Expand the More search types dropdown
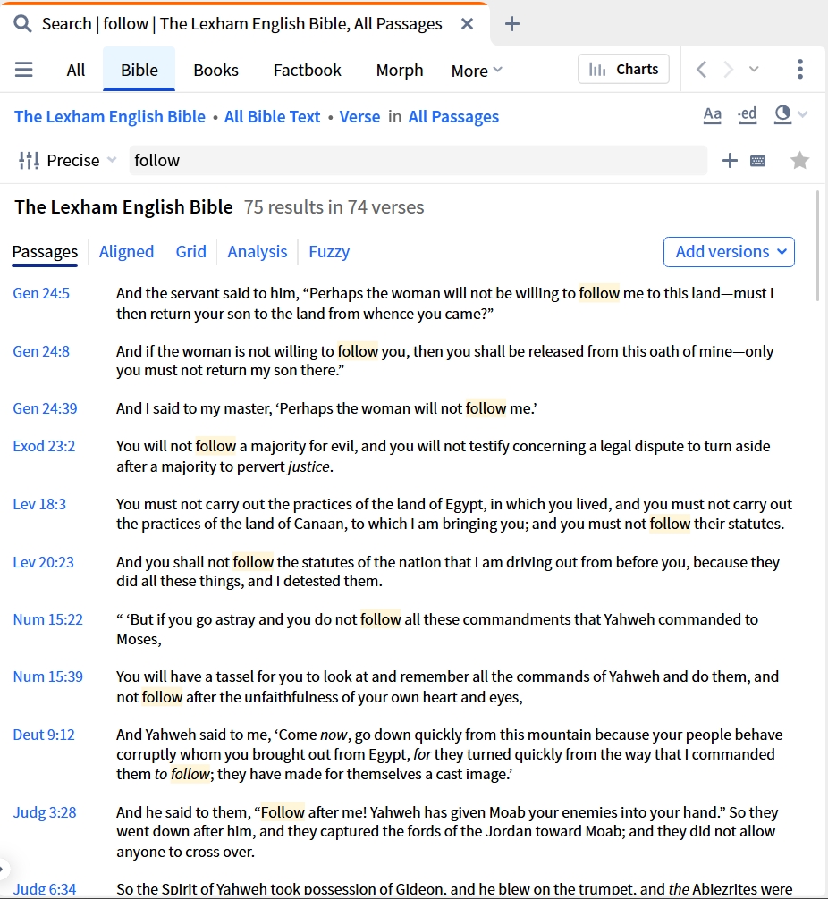The image size is (828, 899). point(477,71)
